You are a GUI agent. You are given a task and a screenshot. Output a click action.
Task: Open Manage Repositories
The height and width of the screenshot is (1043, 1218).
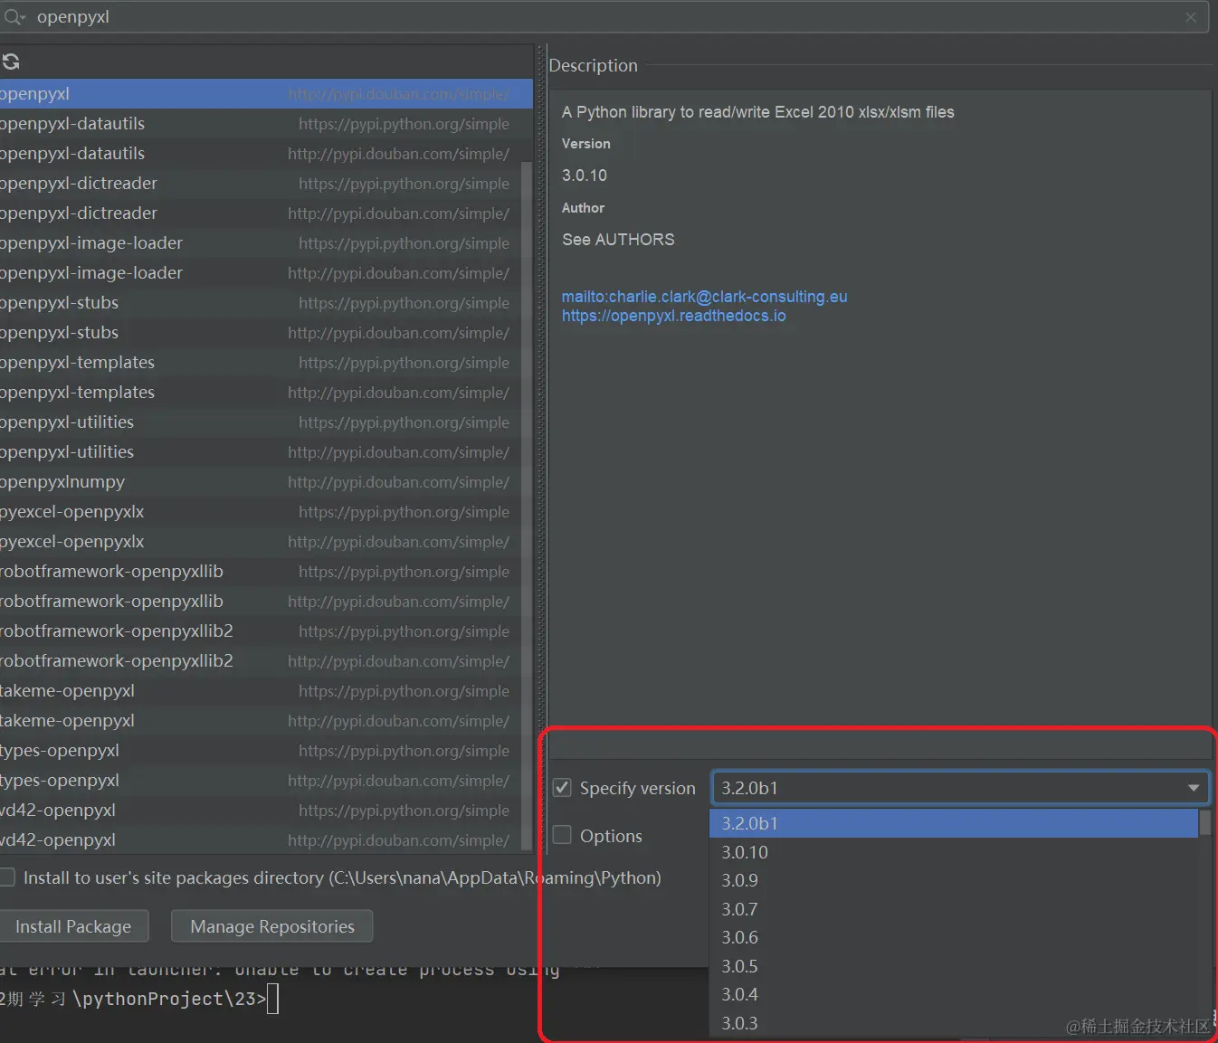pos(272,926)
